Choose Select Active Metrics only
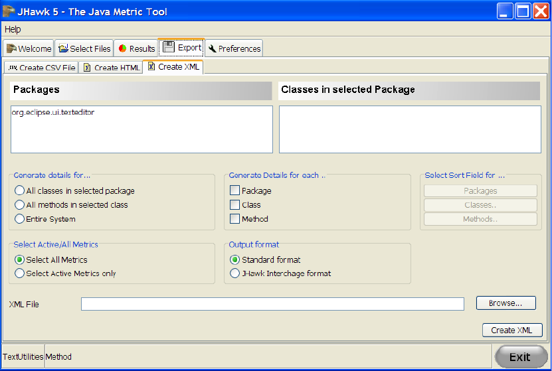Image resolution: width=552 pixels, height=371 pixels. click(x=66, y=273)
